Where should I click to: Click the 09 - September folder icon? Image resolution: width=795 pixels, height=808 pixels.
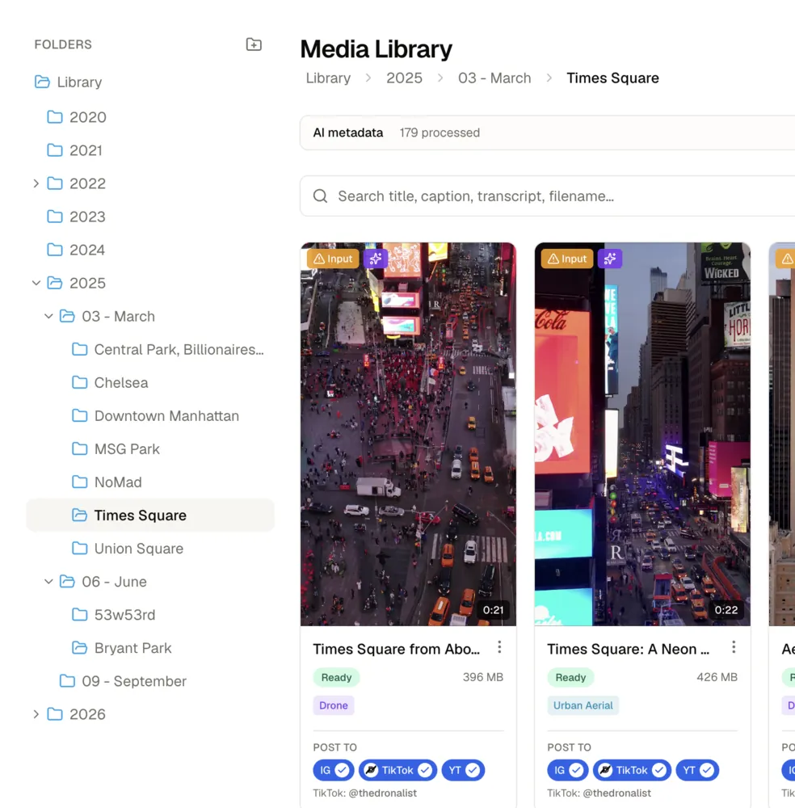click(67, 680)
